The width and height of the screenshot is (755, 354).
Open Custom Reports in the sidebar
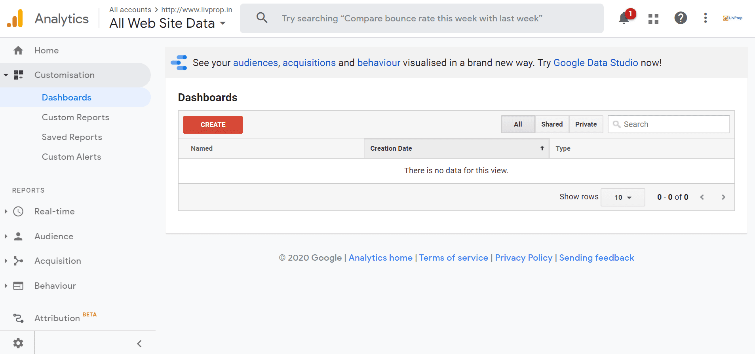tap(75, 117)
